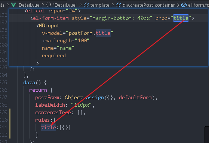Click the name="name" attribute
The image size is (209, 143).
pyautogui.click(x=58, y=48)
